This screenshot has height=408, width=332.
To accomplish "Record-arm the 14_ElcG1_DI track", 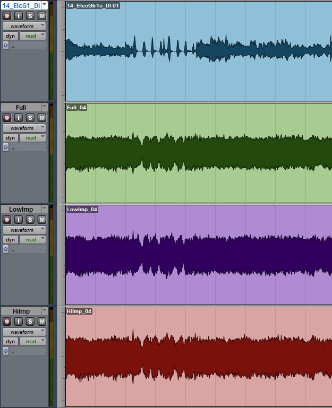I will coord(7,16).
